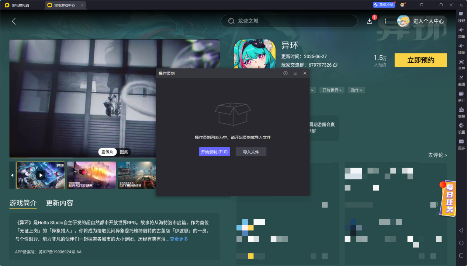Click the 1.5万 人预约 count
Image resolution: width=467 pixels, height=266 pixels.
pyautogui.click(x=380, y=61)
